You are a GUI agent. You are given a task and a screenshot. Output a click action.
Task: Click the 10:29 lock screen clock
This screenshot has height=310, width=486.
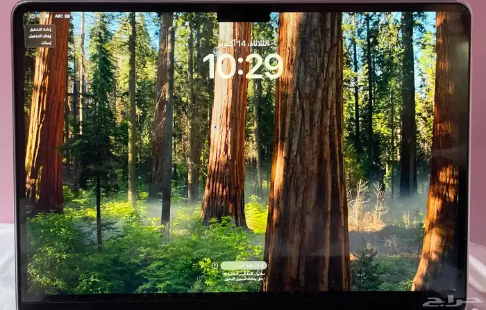pos(243,67)
